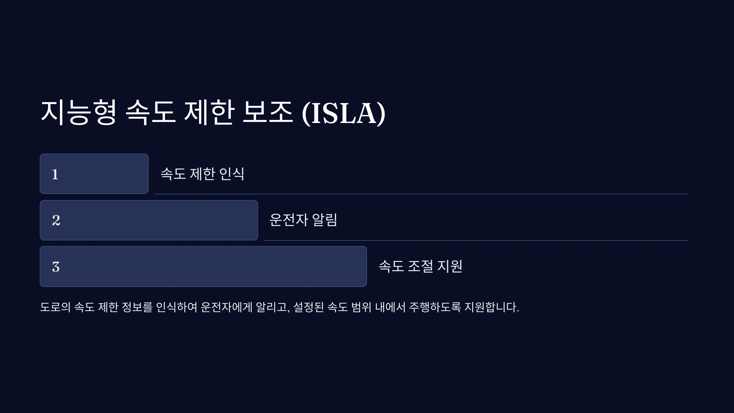Click the numeral 3 in the third bar
This screenshot has width=734, height=413.
[56, 267]
